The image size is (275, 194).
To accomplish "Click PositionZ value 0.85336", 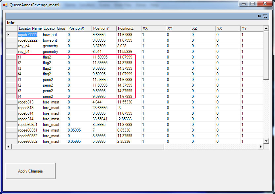I will tap(129, 130).
